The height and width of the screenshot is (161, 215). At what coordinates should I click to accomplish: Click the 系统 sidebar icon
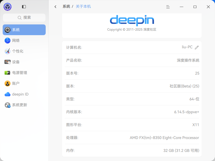(x=8, y=30)
